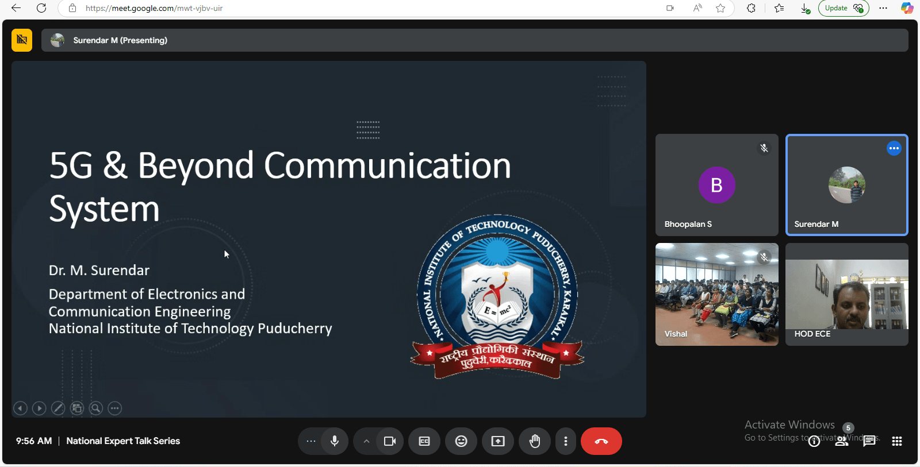Mute the microphone in the call bar
This screenshot has height=467, width=920.
click(x=335, y=441)
